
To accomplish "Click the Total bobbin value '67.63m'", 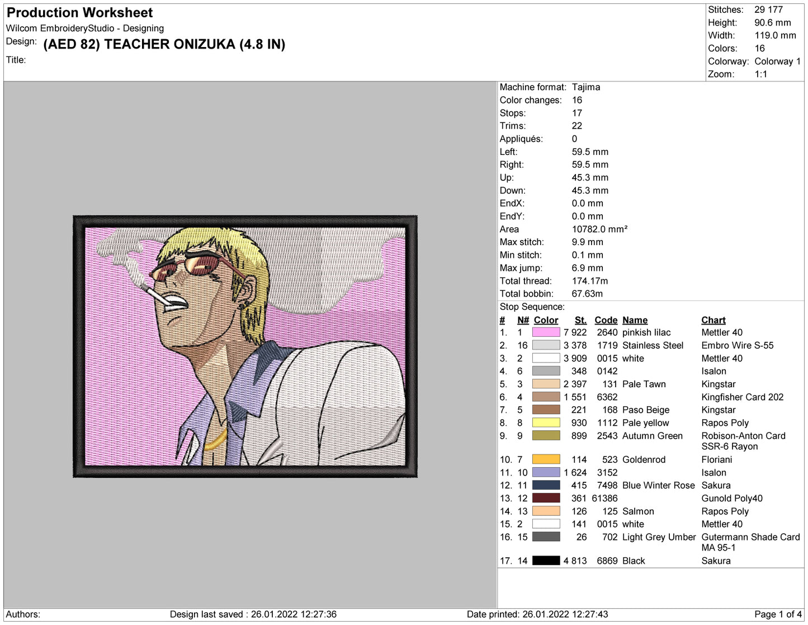I will click(587, 294).
